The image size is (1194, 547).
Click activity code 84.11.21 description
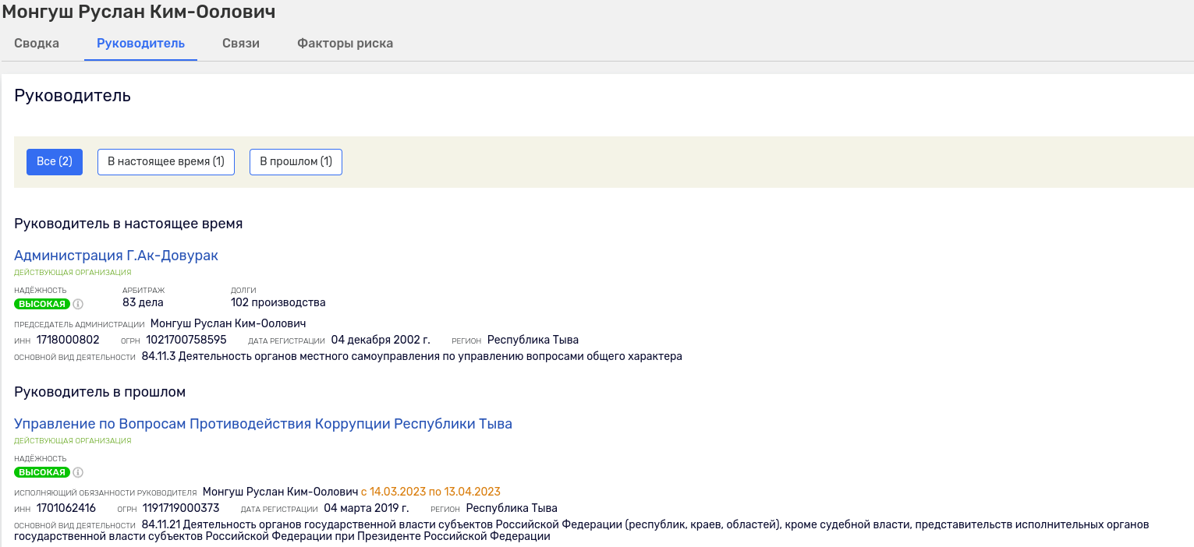(x=582, y=531)
